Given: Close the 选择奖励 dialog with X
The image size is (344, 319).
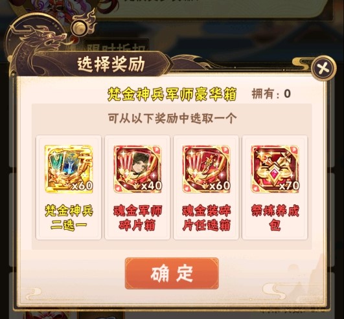Looking at the screenshot, I should click(324, 69).
